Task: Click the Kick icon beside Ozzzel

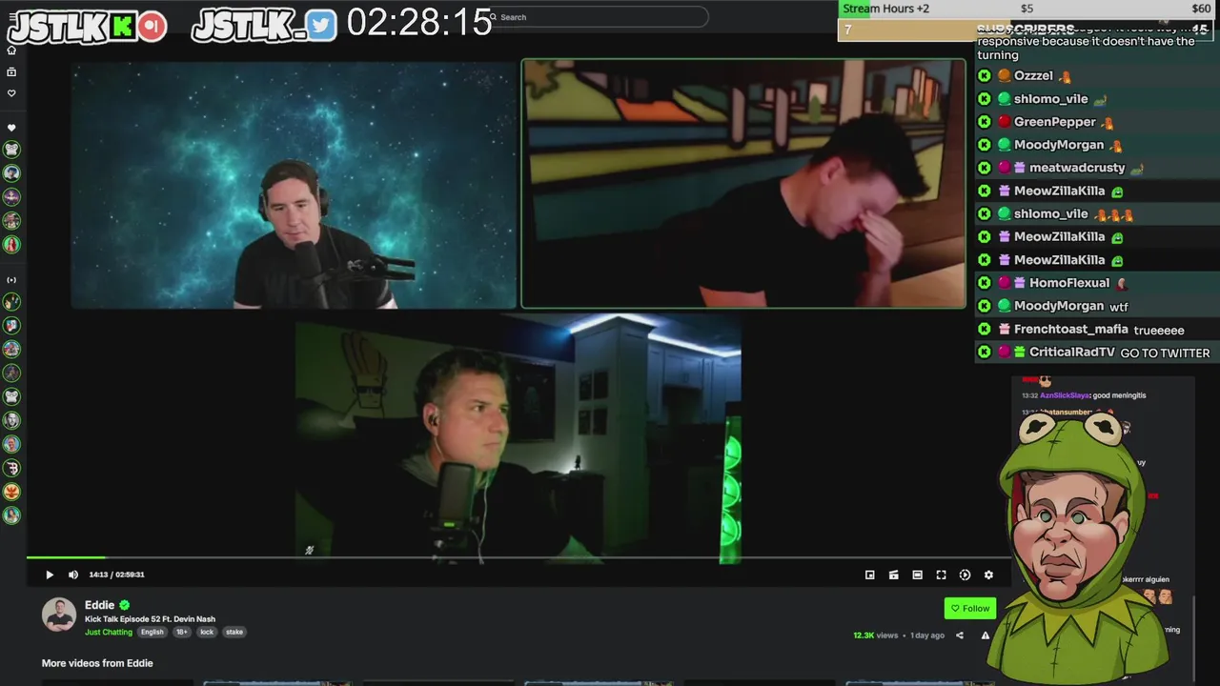Action: coord(985,76)
